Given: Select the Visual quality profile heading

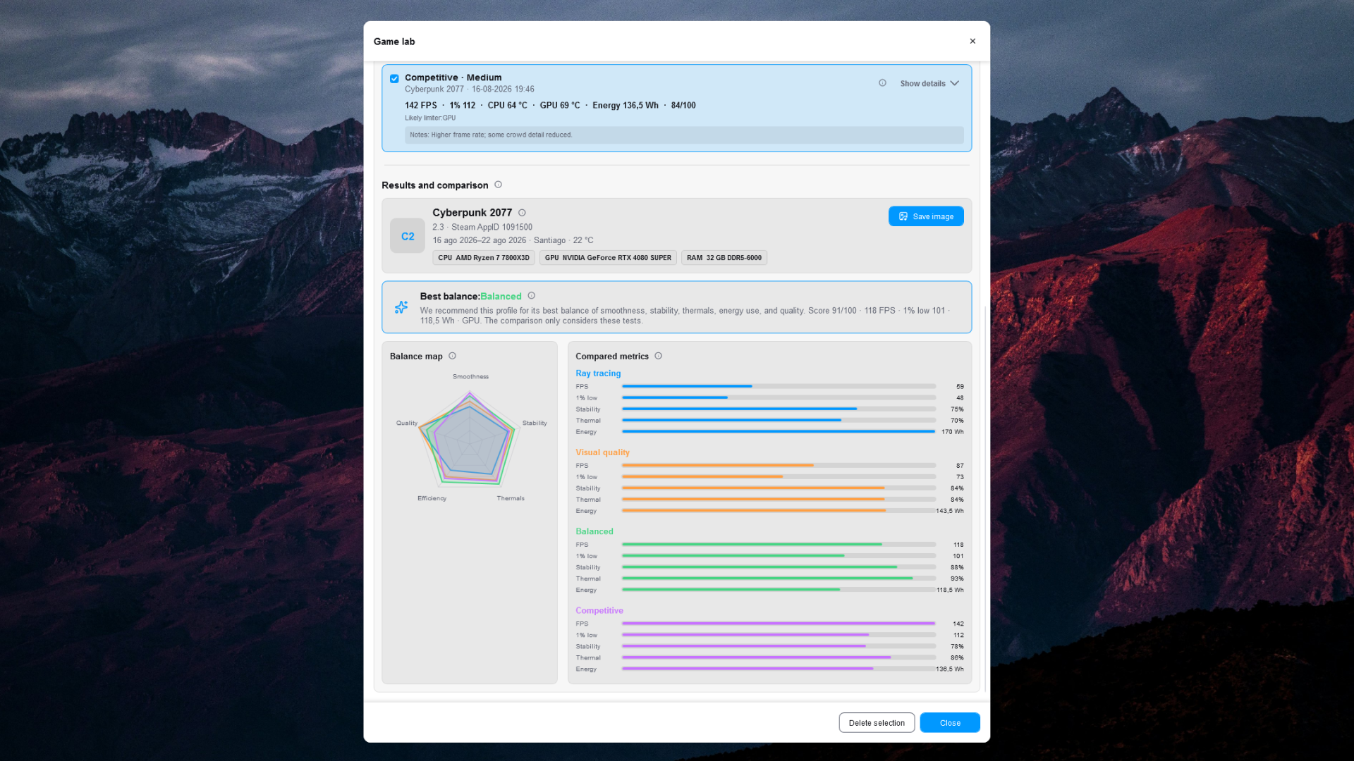Looking at the screenshot, I should click(x=602, y=452).
